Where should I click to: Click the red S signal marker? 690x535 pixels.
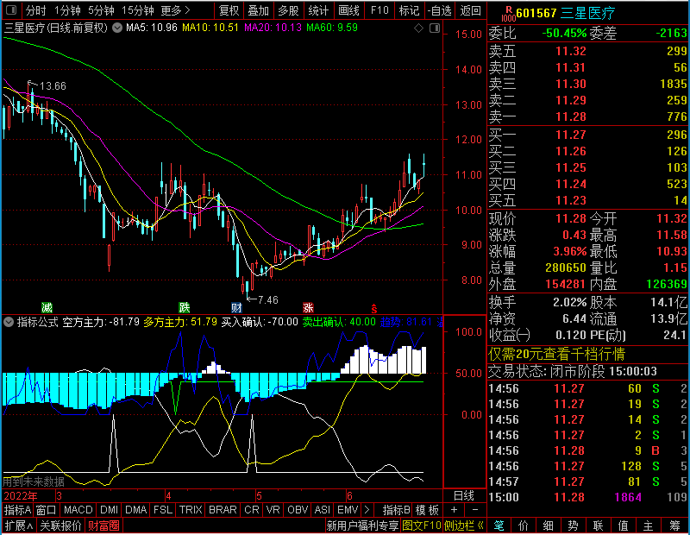[374, 308]
